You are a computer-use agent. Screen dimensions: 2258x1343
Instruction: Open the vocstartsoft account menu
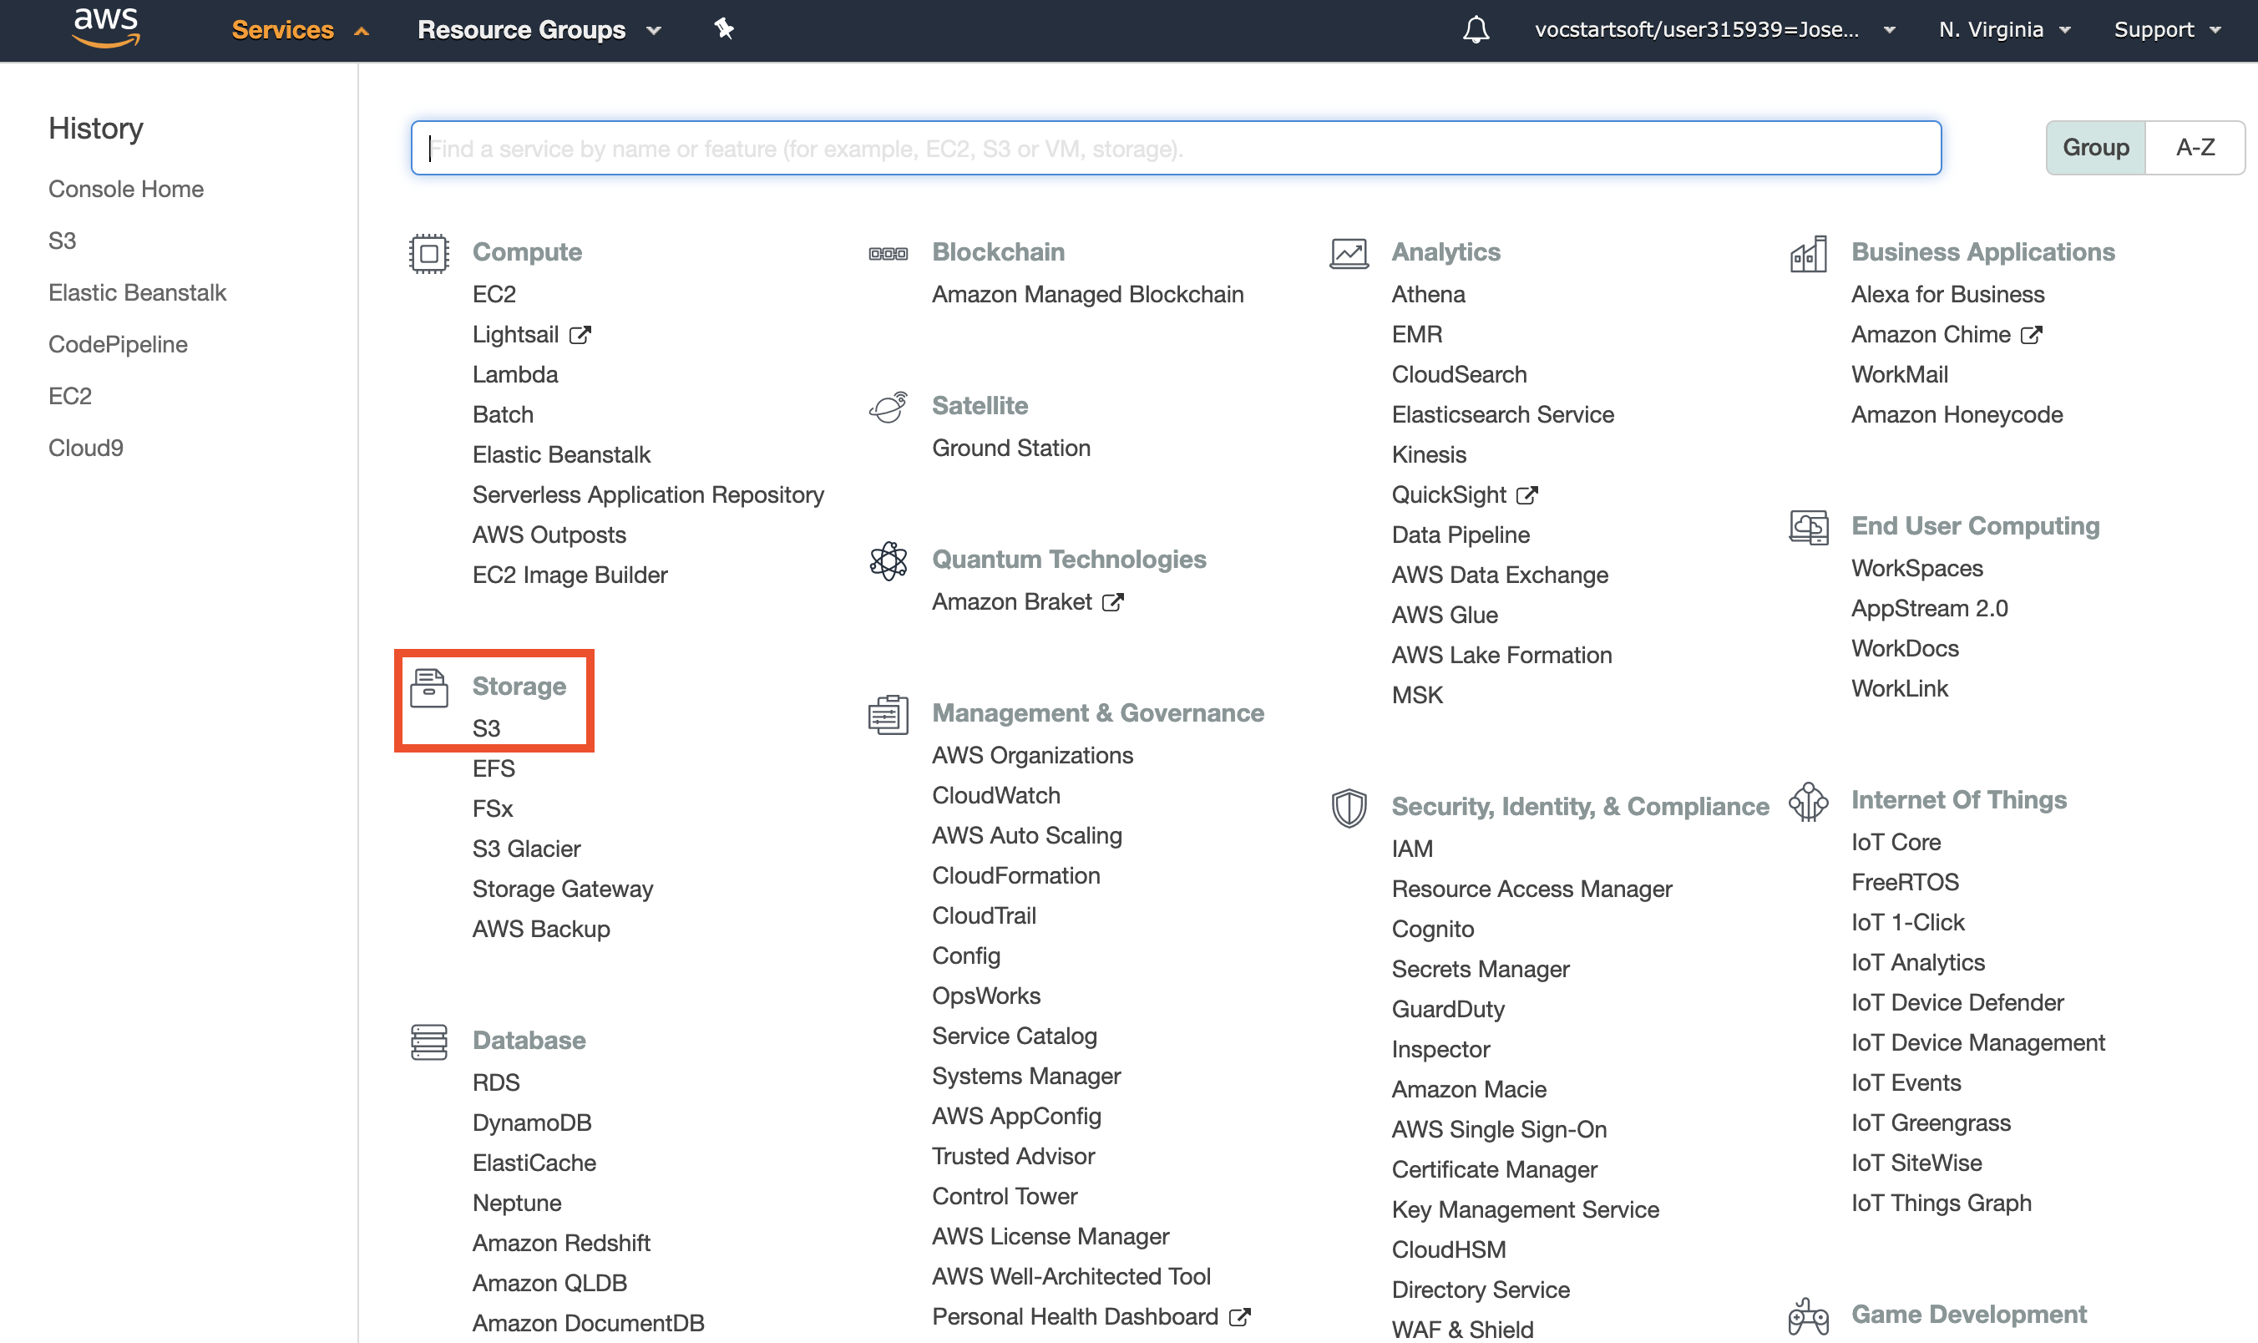point(1713,30)
